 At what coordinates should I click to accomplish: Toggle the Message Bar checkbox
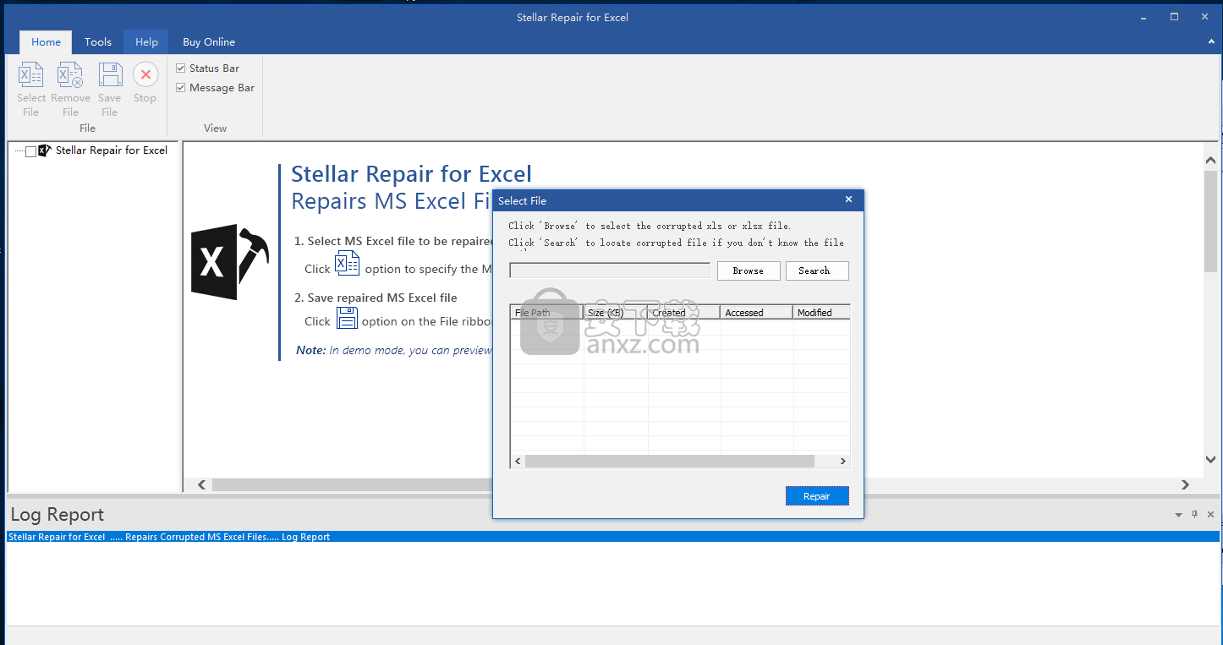(181, 87)
